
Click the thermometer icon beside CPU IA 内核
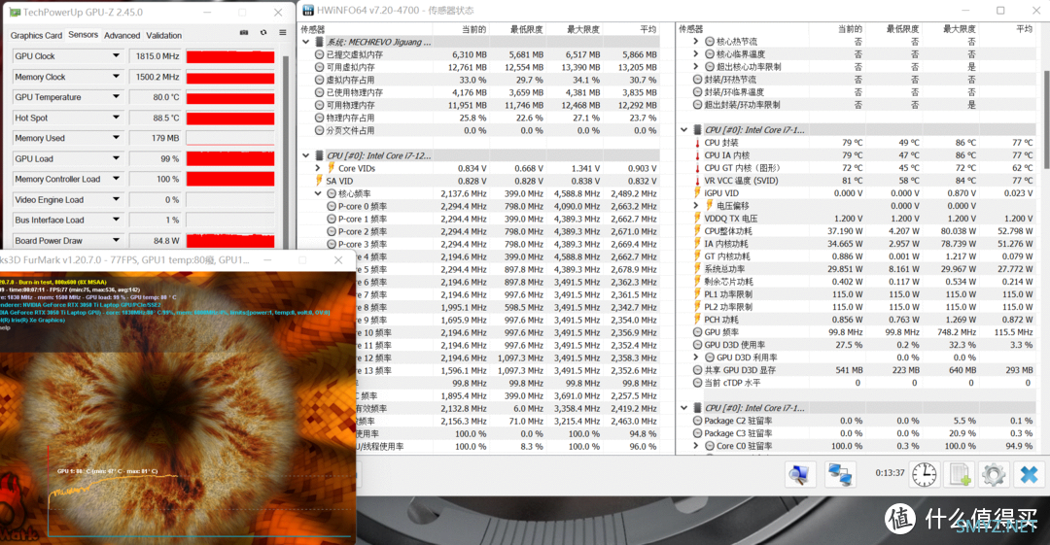click(x=697, y=155)
